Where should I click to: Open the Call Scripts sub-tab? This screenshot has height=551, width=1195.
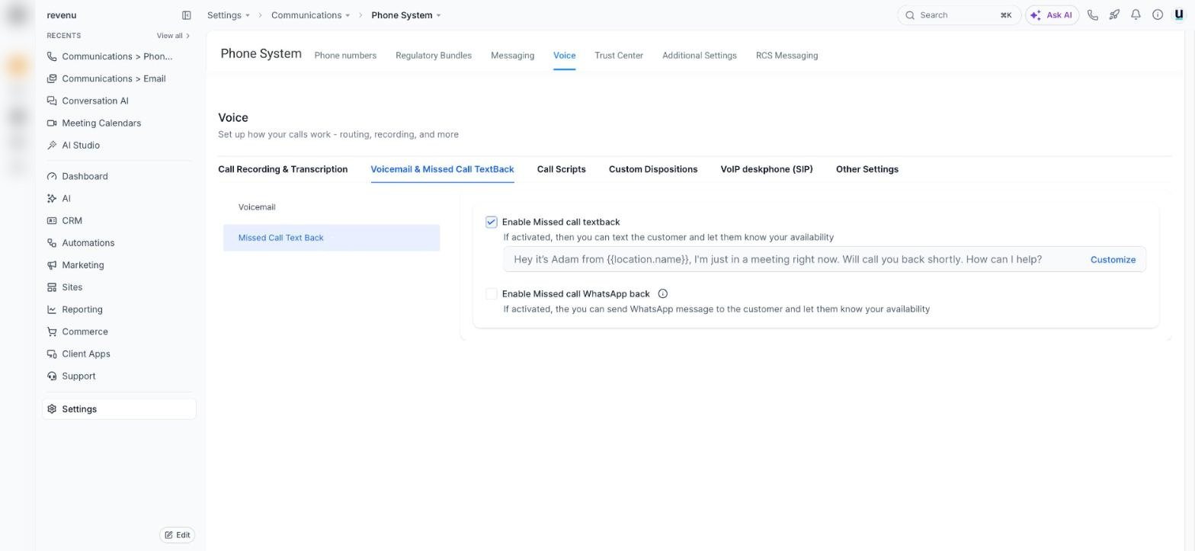point(561,169)
